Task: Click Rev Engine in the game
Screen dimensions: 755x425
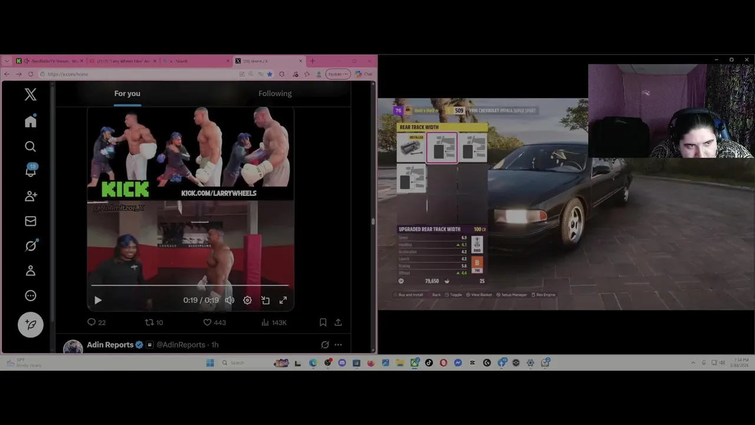Action: (x=543, y=295)
